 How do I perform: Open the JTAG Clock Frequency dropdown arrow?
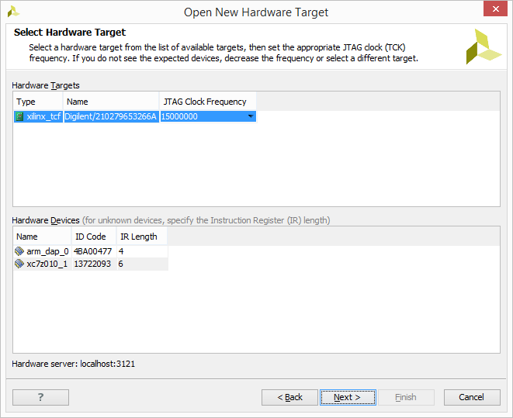[x=251, y=116]
